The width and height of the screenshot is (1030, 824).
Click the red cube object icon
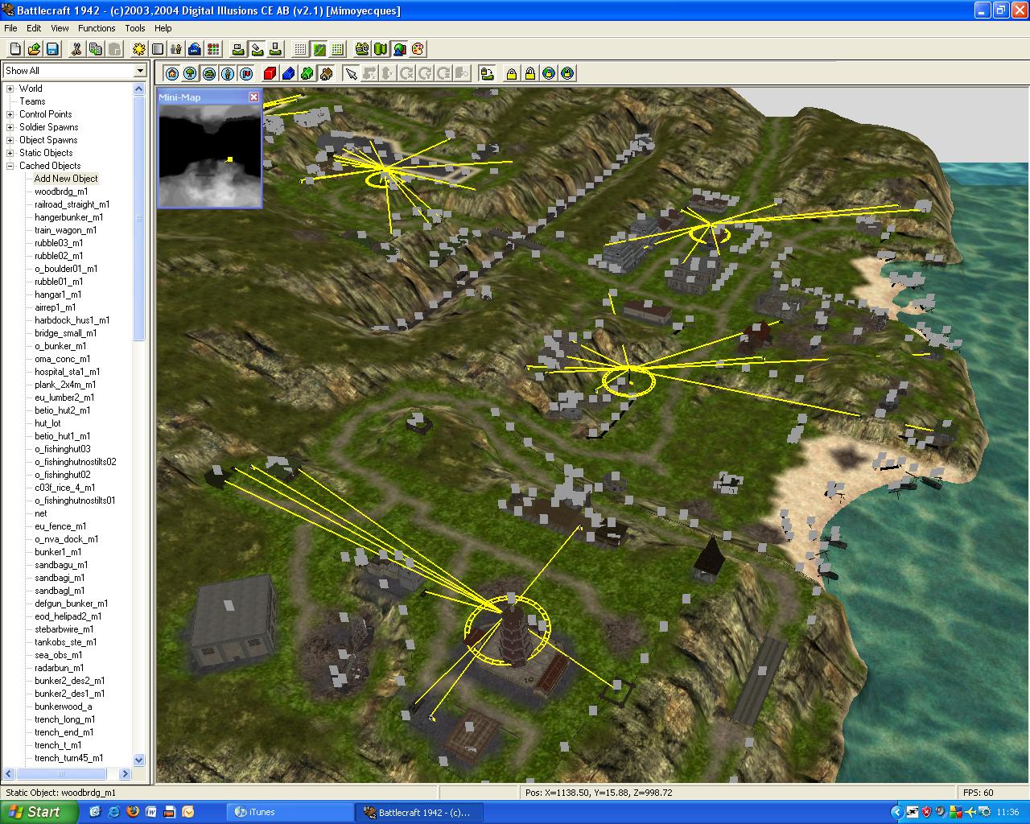(270, 74)
